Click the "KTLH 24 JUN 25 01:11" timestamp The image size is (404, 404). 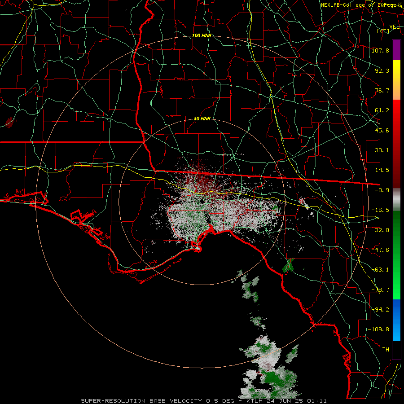click(286, 401)
